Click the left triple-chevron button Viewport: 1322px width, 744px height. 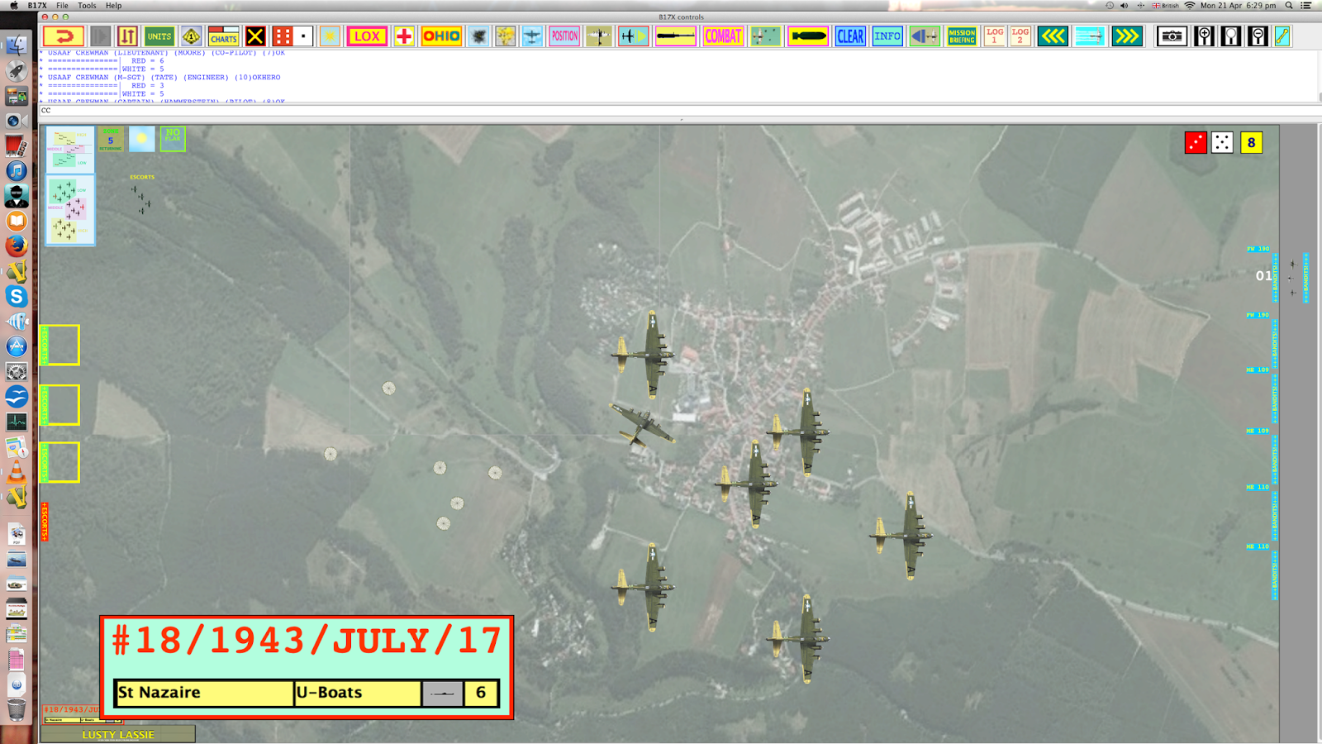point(1053,36)
